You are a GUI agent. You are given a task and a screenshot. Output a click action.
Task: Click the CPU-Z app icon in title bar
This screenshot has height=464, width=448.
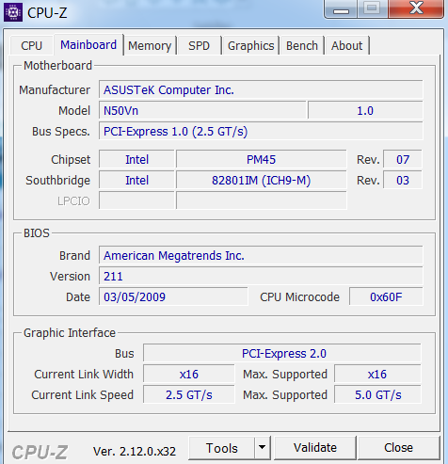pyautogui.click(x=13, y=12)
